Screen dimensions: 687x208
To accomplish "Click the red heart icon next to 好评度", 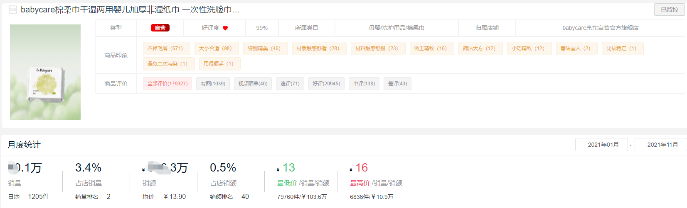I will [x=225, y=28].
